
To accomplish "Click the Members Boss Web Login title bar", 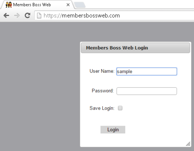I will [x=135, y=48].
